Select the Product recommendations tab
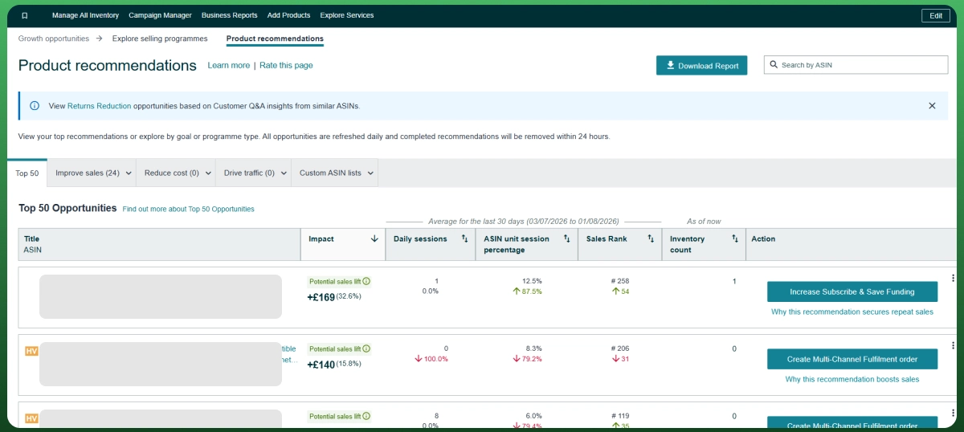The image size is (964, 432). pyautogui.click(x=275, y=39)
